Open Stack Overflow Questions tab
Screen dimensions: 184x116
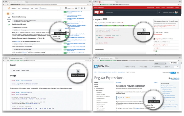coord(14,8)
